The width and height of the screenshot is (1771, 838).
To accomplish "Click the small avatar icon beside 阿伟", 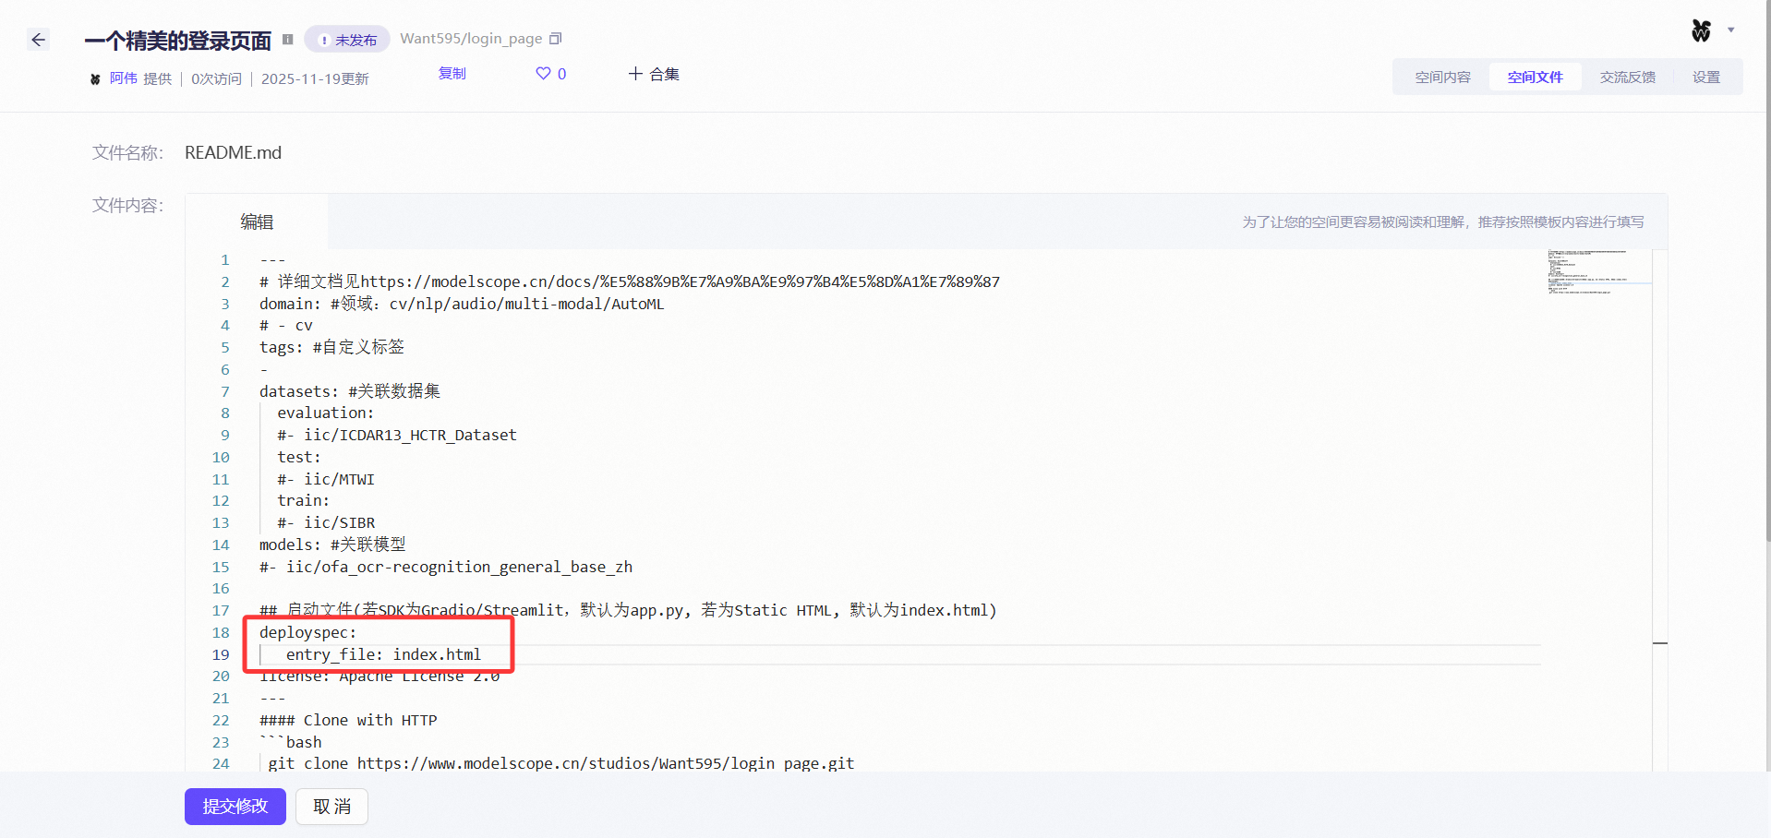I will pyautogui.click(x=95, y=79).
